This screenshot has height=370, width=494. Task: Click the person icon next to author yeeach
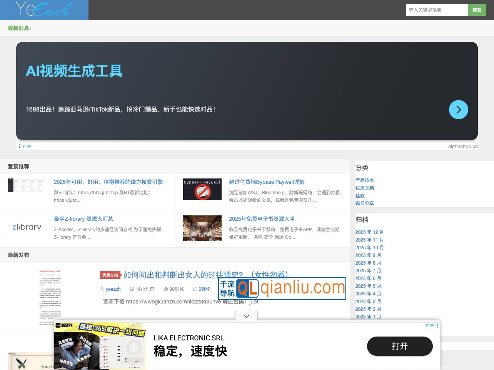point(102,289)
